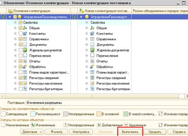188x136 pixels.
Task: Toggle the root УправлениеПроизводственным checkbox
Action: [x=15, y=17]
